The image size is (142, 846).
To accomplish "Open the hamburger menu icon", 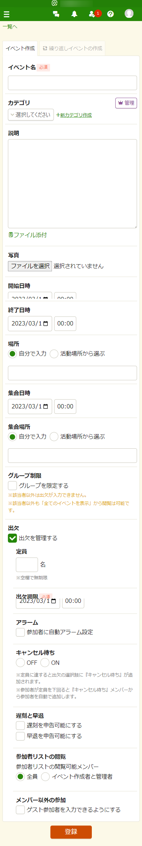I will click(6, 14).
